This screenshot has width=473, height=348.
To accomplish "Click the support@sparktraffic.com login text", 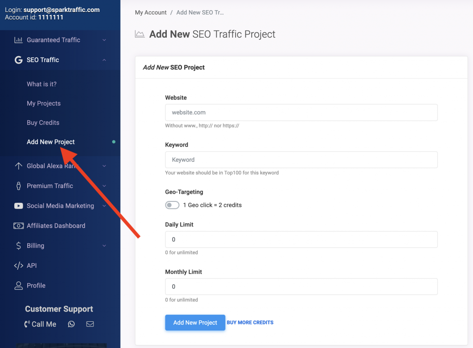I will tap(61, 10).
